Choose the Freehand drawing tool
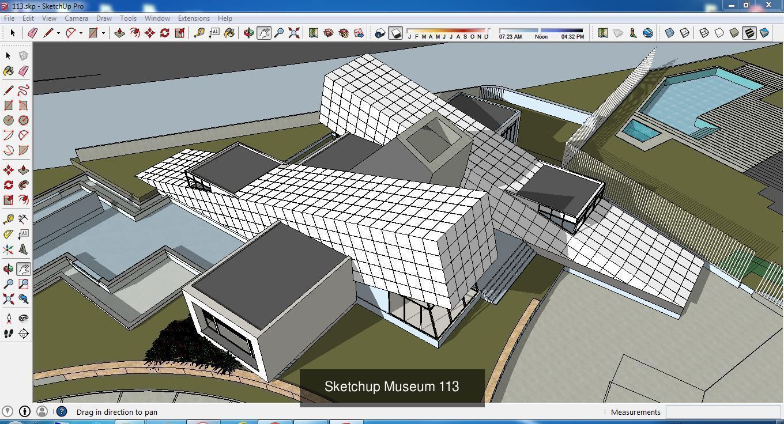Viewport: 784px width, 424px height. [24, 90]
